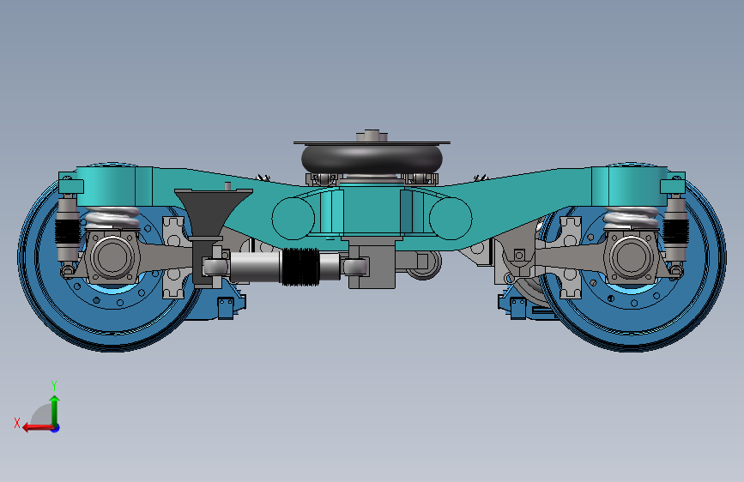Click the blue Z axis dot of triad

coord(56,428)
